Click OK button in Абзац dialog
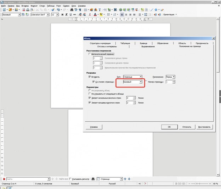Viewport: 221px width, 189px height. coord(169,127)
